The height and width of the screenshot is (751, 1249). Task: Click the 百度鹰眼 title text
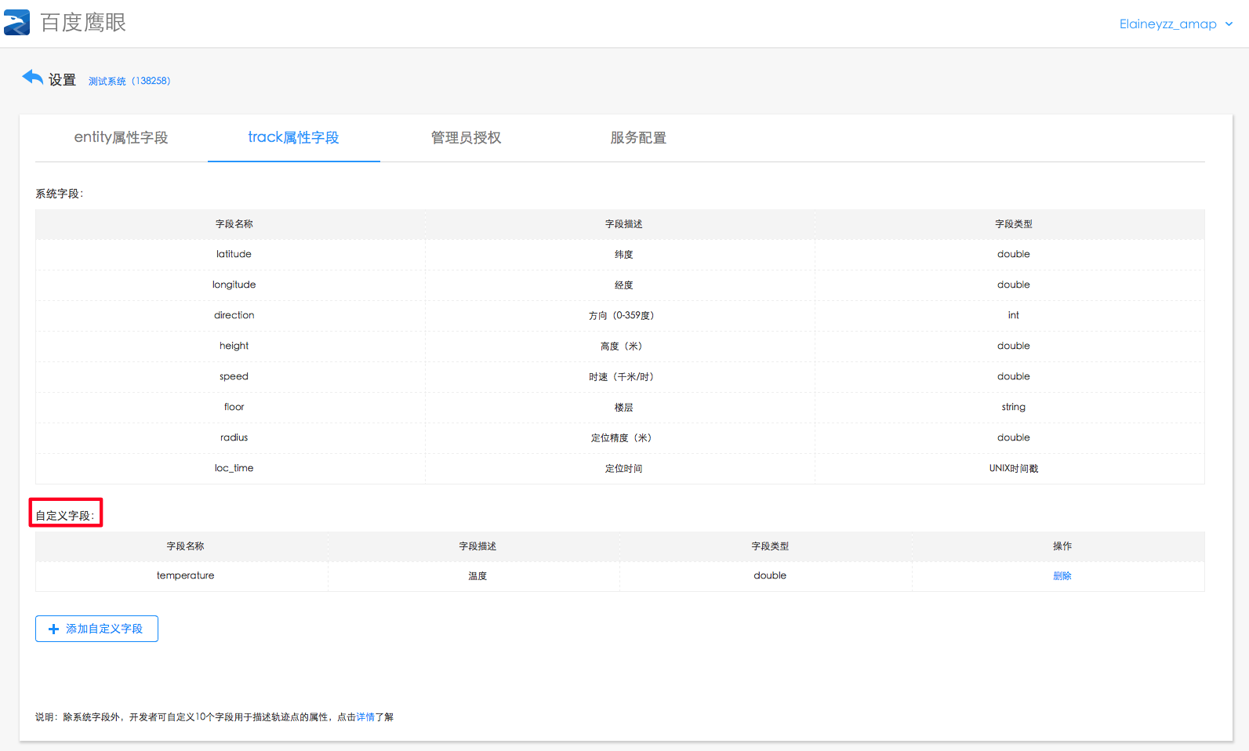point(83,23)
